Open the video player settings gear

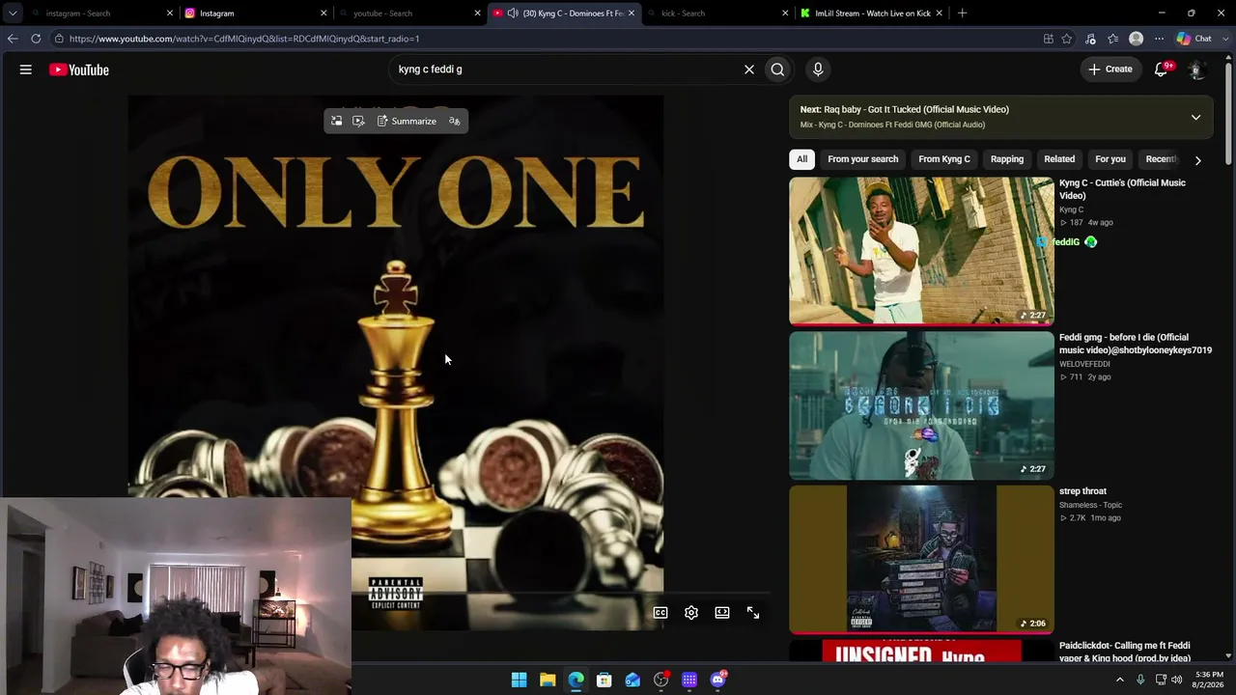pos(691,613)
